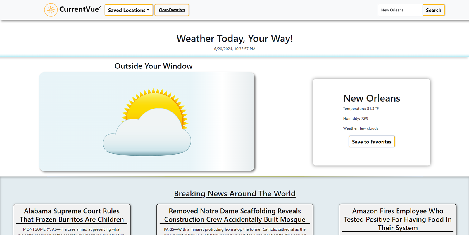Open the Notre Dame Scaffolding headline
Screen dimensions: 469x235
point(235,215)
